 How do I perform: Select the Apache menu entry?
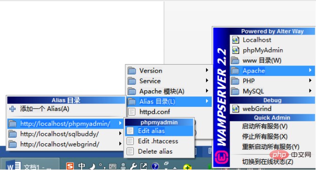tap(272, 71)
